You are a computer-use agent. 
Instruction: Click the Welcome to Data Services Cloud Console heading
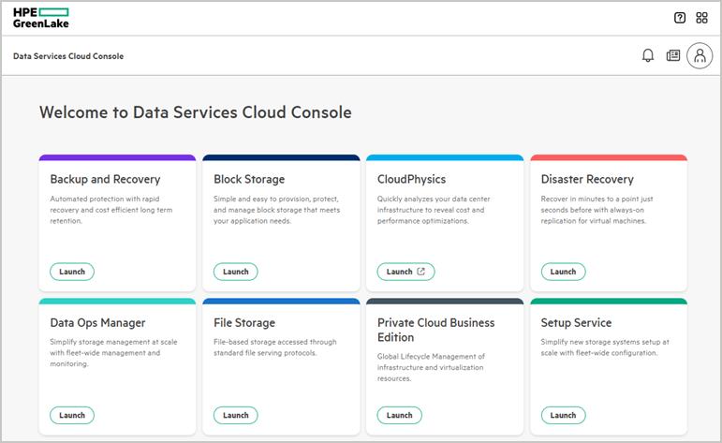pos(195,112)
